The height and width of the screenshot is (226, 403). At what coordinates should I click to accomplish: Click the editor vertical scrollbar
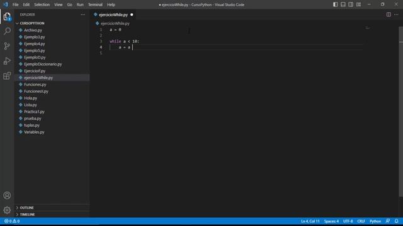[401, 112]
